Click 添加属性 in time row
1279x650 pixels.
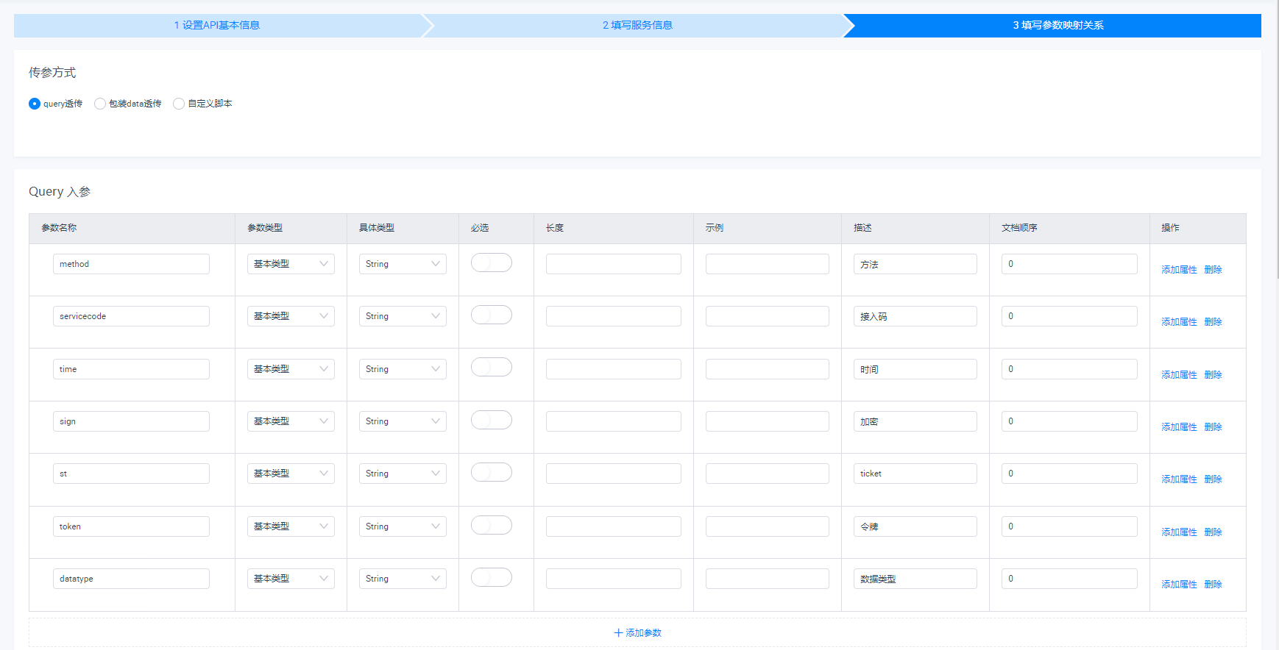(x=1179, y=375)
